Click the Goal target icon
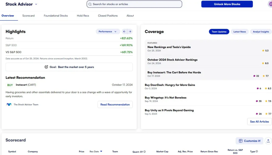 46,67
